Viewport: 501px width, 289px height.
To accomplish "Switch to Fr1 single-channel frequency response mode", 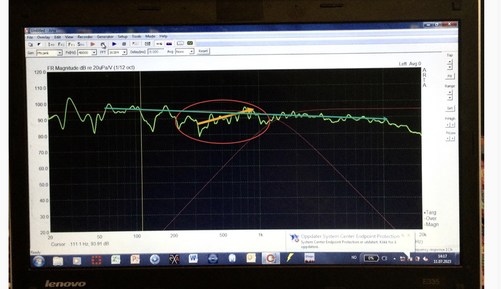I will click(x=71, y=44).
